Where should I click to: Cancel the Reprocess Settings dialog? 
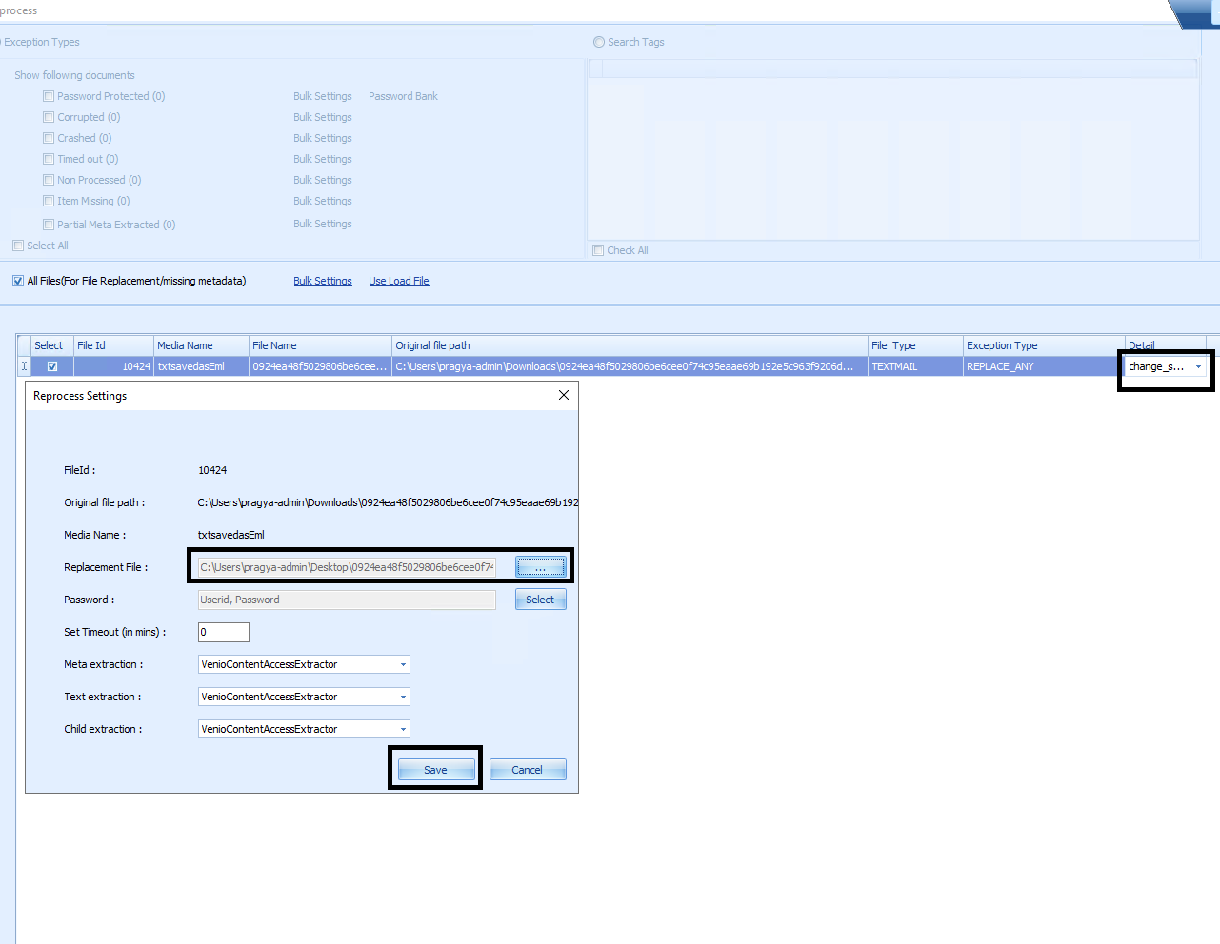pyautogui.click(x=528, y=770)
